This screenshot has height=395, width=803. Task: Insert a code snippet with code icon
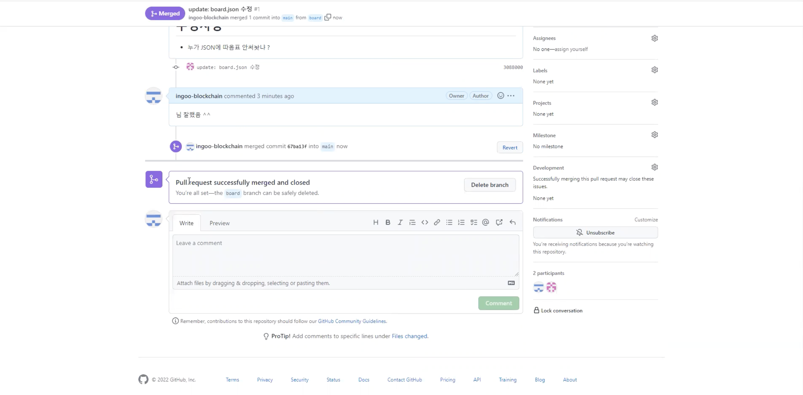tap(425, 222)
